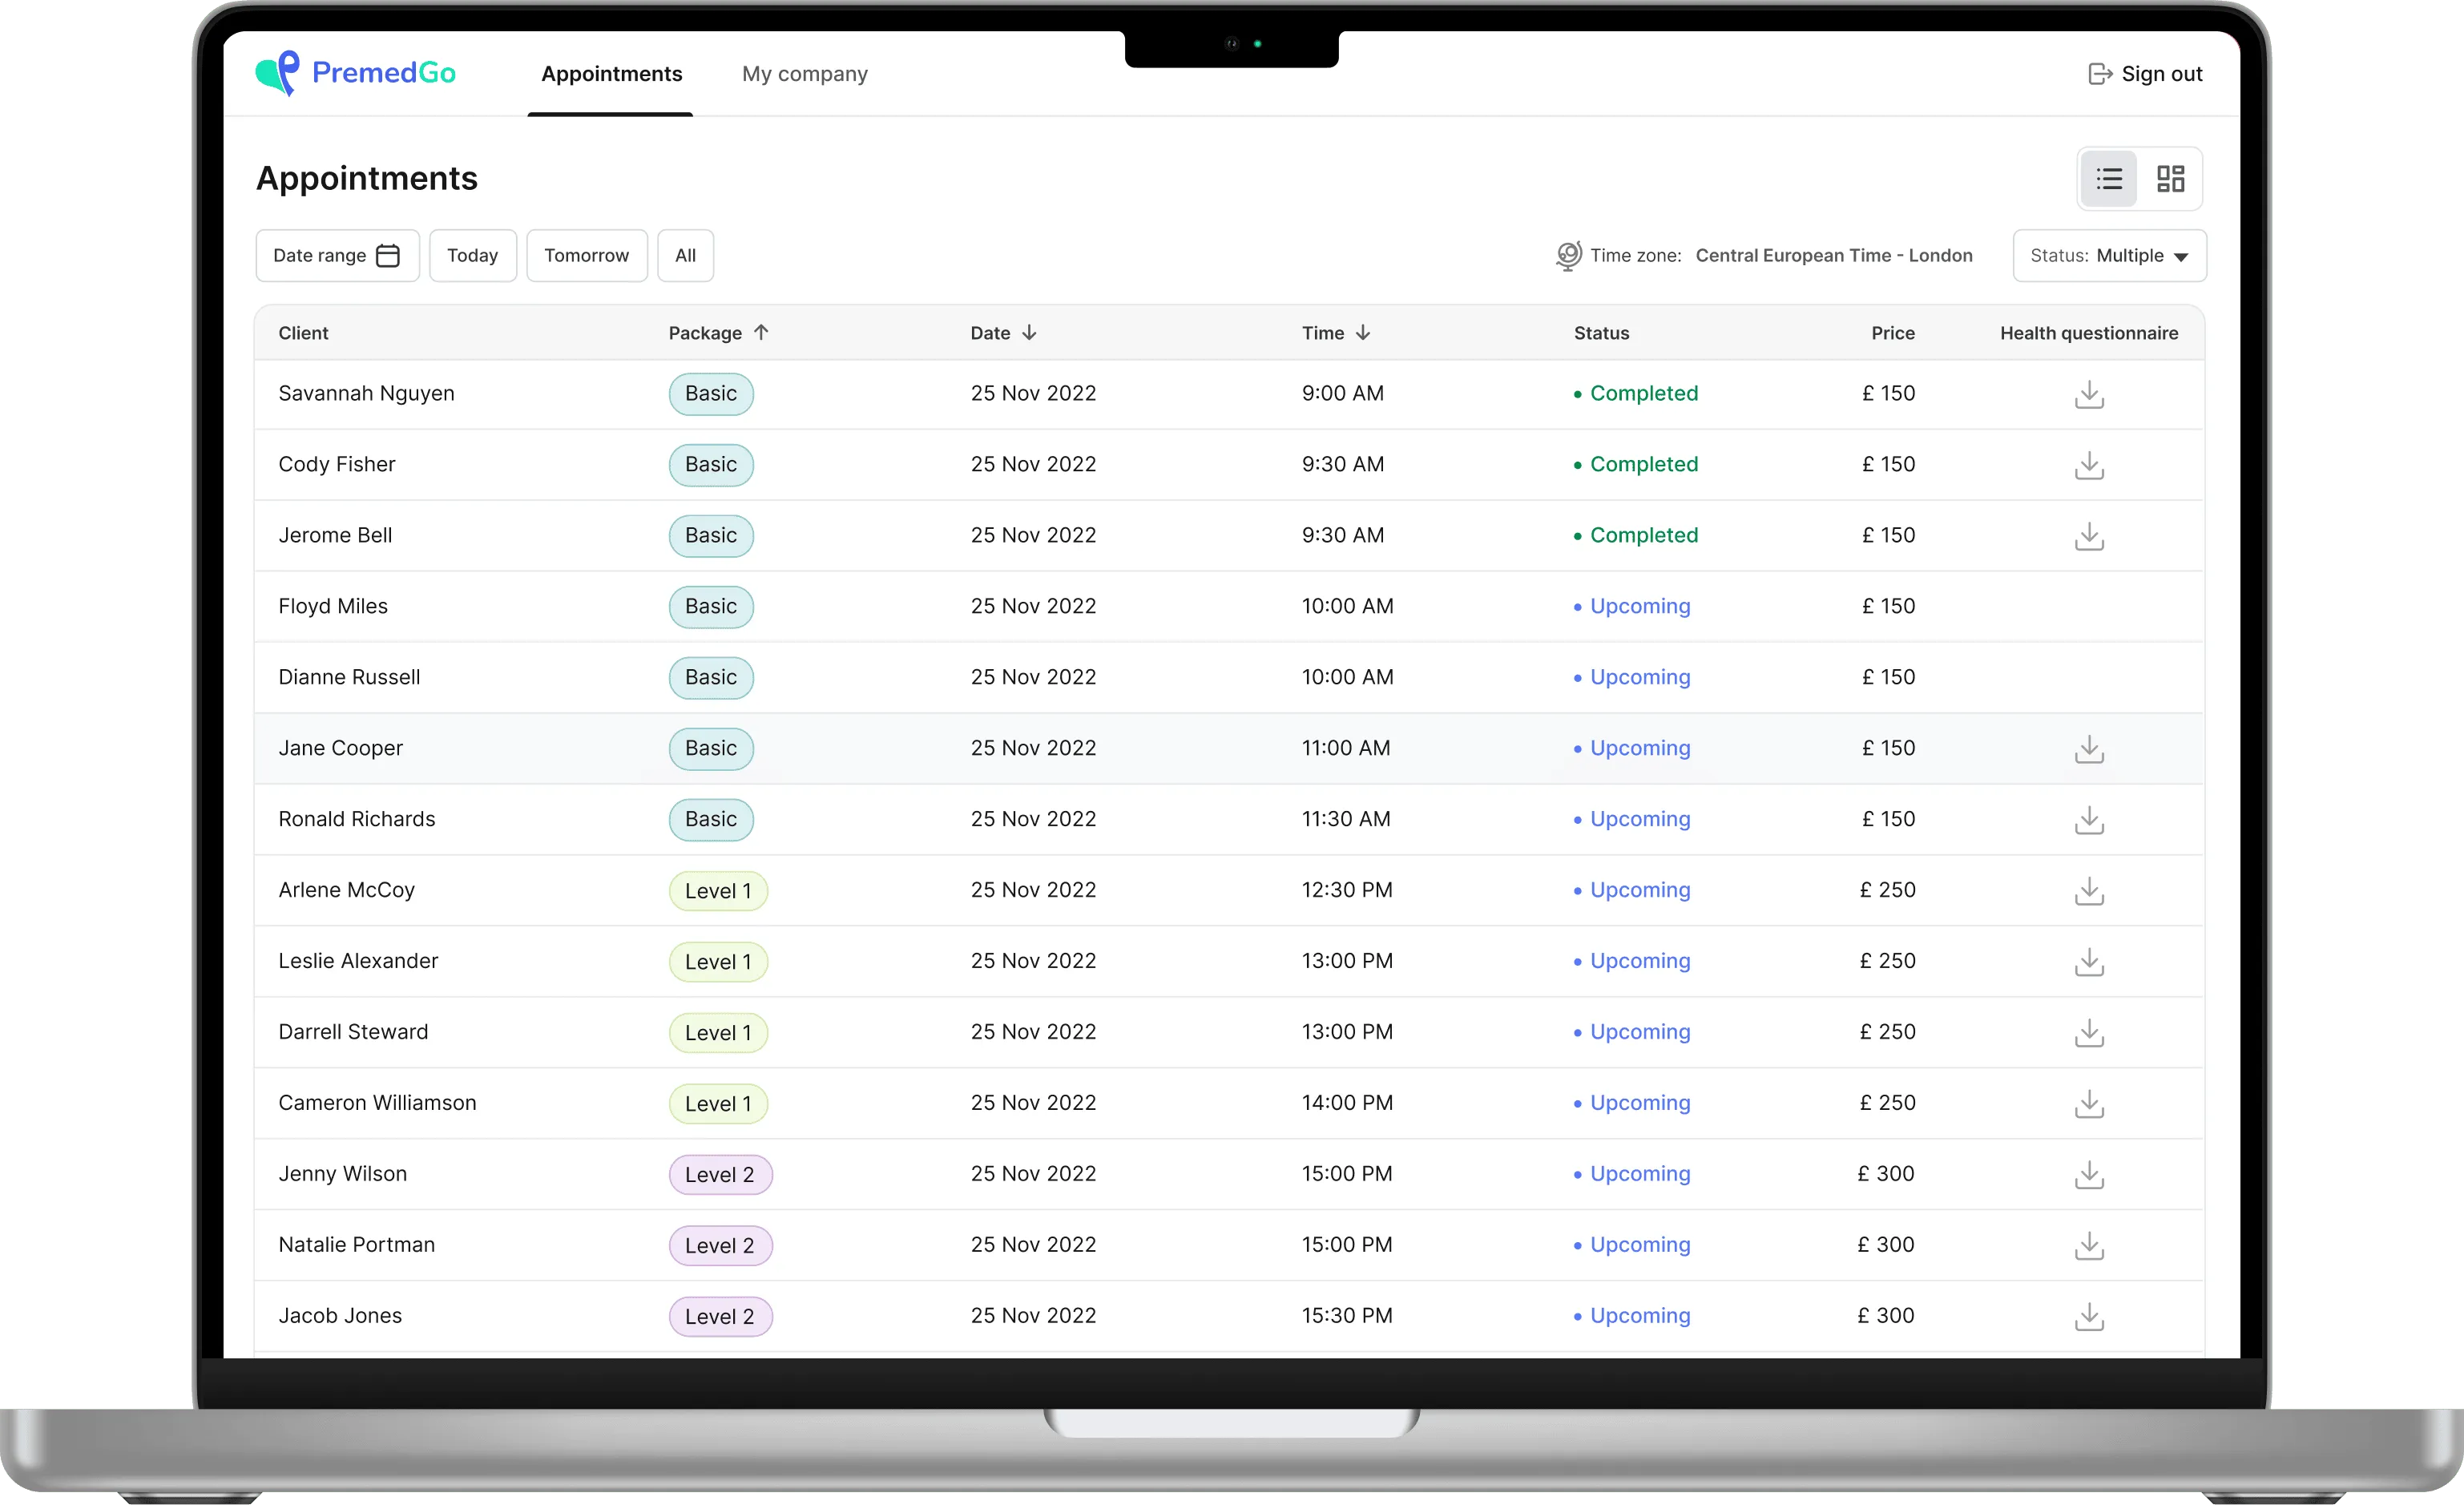Select client Jerome Bell
Screen dimensions: 2464x1505
[335, 535]
